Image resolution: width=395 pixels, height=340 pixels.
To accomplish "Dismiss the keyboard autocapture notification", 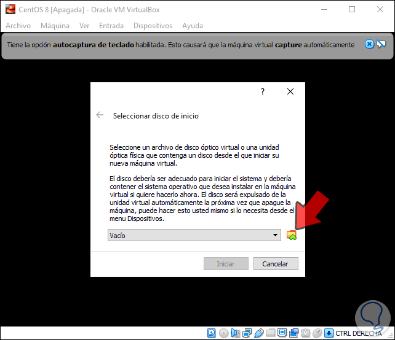I will tap(369, 44).
